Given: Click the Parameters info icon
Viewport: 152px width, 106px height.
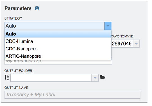Looking at the screenshot, I should (37, 8).
